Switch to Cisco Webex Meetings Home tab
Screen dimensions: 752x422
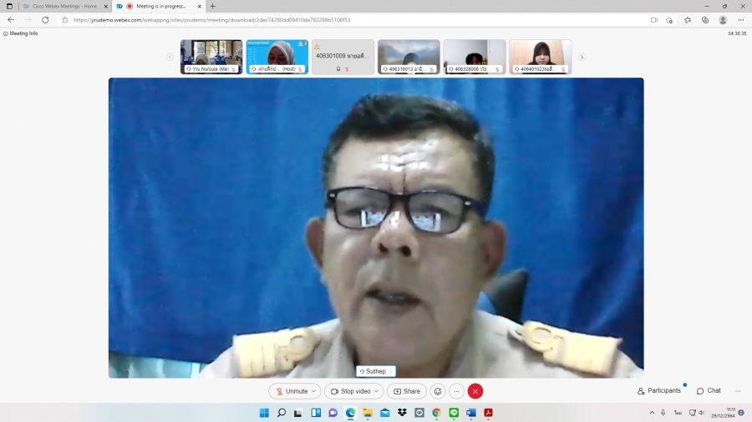tap(60, 6)
